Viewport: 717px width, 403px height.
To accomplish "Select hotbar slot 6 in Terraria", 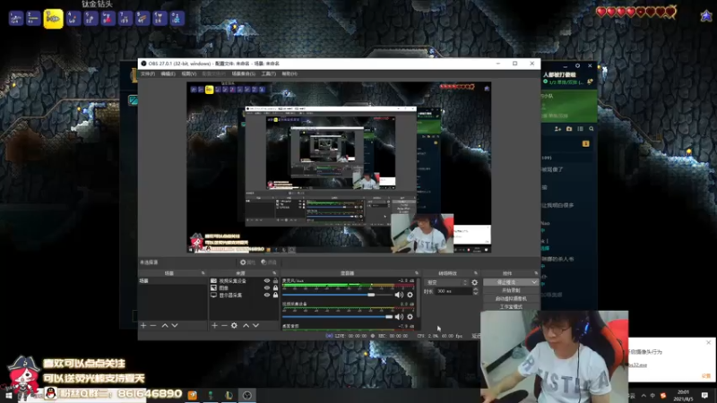I will point(108,19).
